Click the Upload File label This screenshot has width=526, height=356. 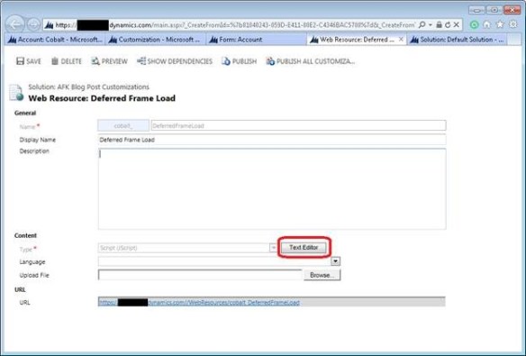[34, 275]
